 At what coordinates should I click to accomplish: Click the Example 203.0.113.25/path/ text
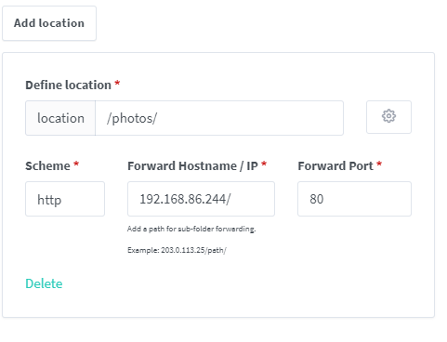click(177, 250)
